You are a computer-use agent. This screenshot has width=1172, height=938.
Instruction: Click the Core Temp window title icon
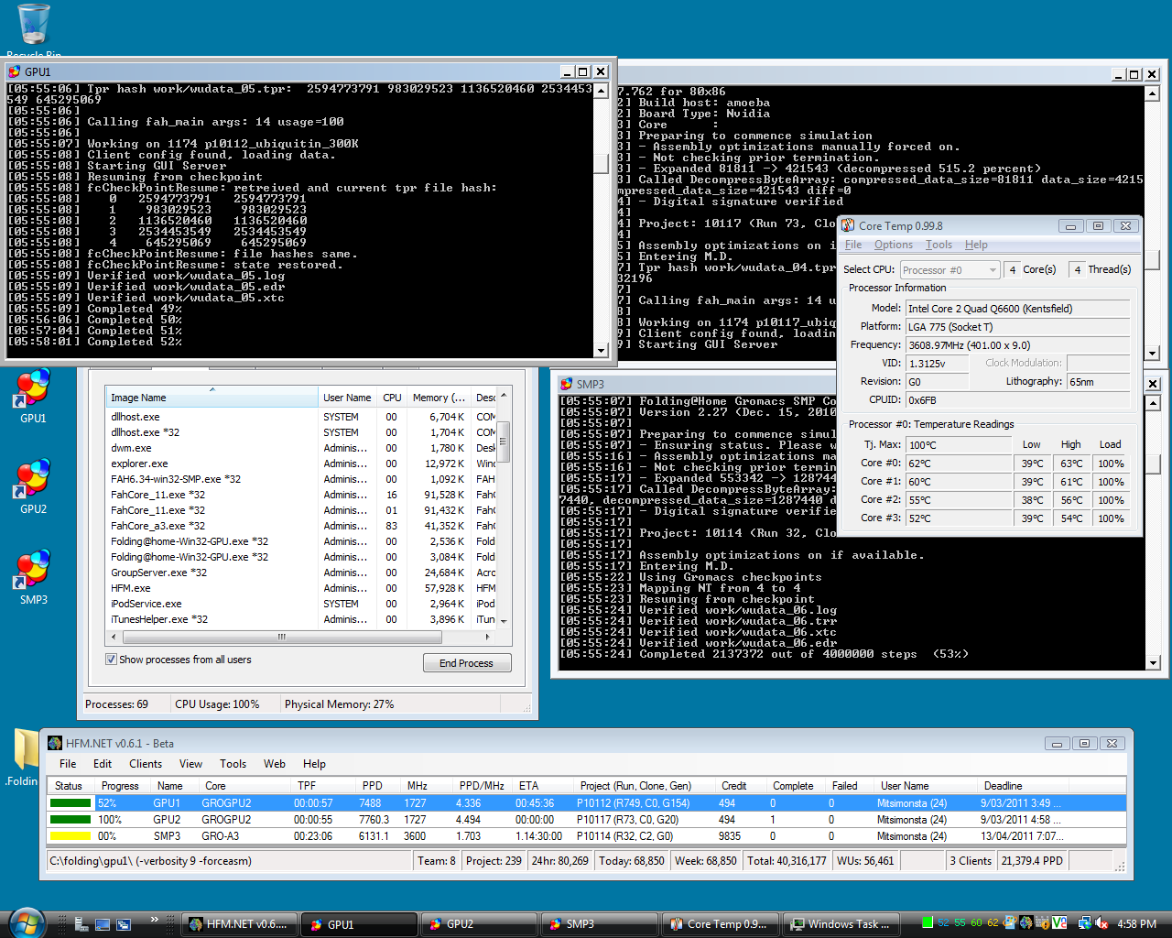(848, 225)
